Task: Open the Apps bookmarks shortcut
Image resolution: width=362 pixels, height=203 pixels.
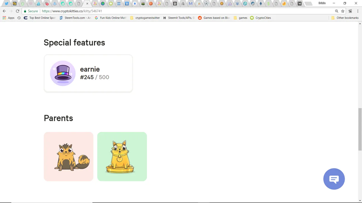Action: (8, 18)
